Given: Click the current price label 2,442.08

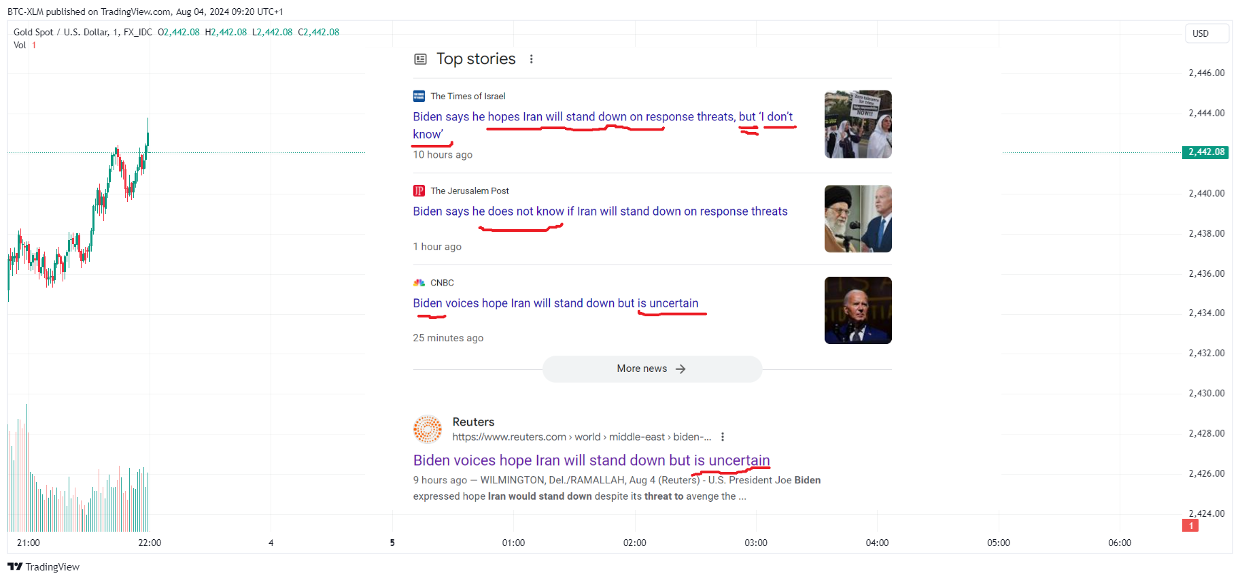Looking at the screenshot, I should [x=1205, y=152].
